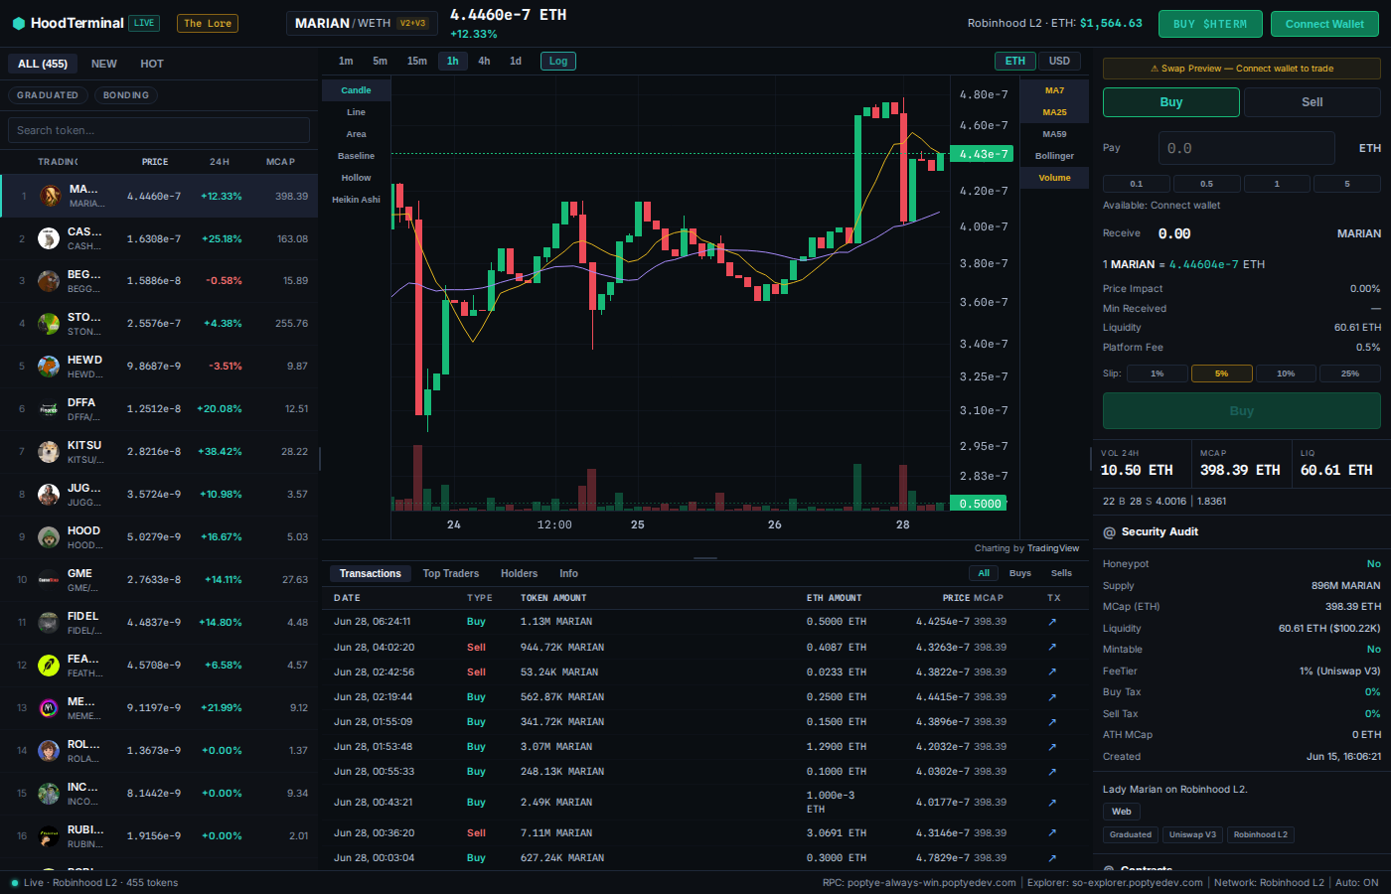
Task: Click the Search token input field
Action: (159, 130)
